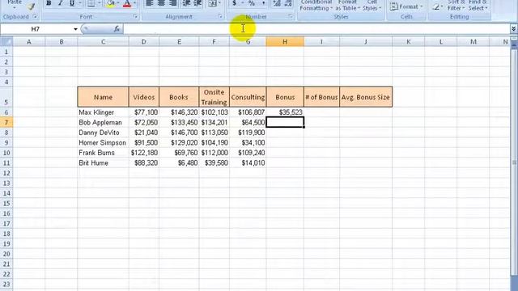518x291 pixels.
Task: Apply accounting dollar format
Action: [x=235, y=3]
